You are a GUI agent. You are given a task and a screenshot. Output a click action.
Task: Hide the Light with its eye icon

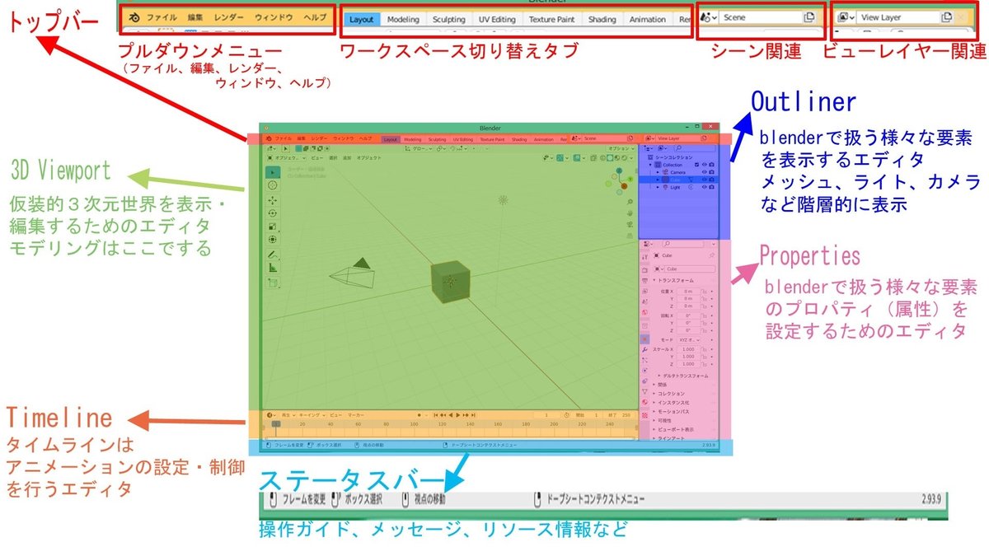pos(705,187)
